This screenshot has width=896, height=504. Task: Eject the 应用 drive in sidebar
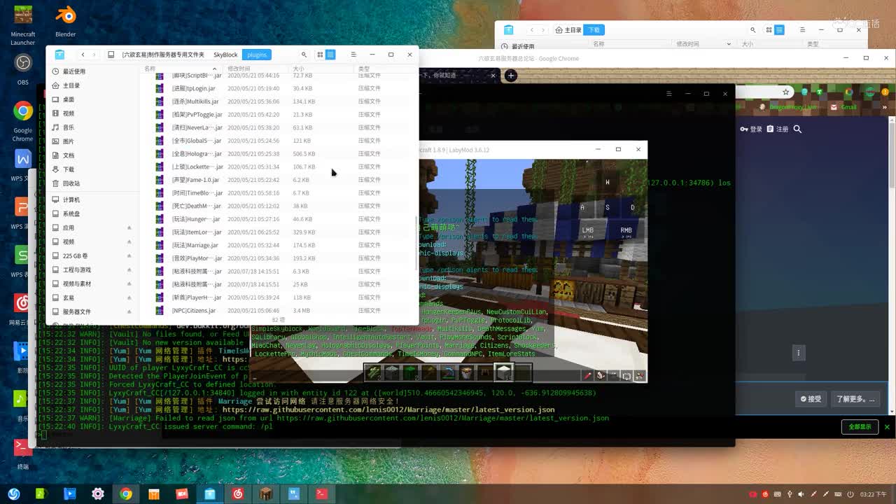pyautogui.click(x=129, y=227)
